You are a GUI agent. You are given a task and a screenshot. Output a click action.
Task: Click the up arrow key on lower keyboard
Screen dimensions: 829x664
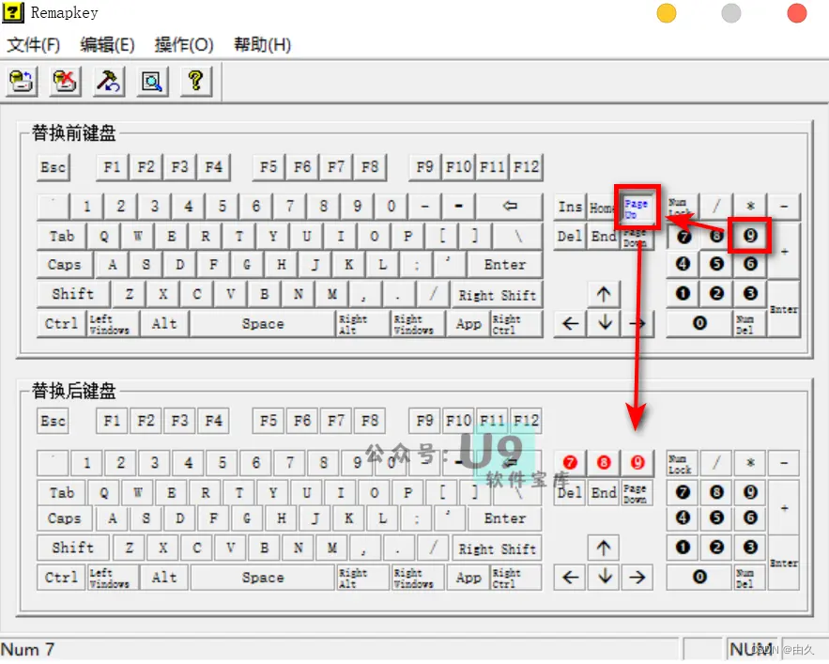[x=604, y=548]
